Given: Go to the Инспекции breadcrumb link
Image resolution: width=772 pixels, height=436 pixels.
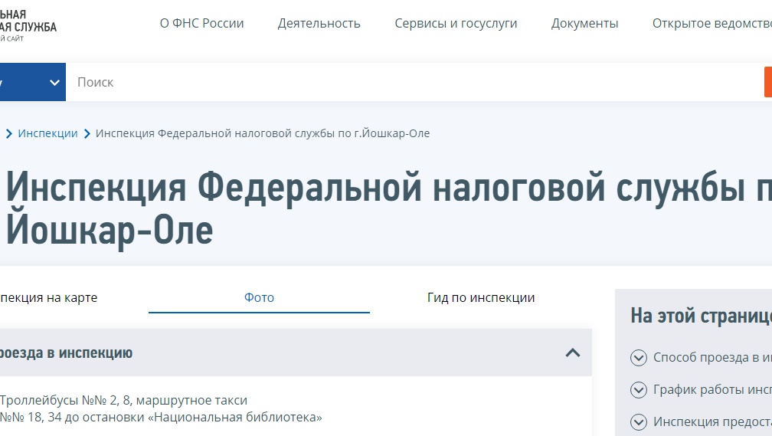Looking at the screenshot, I should pos(47,133).
